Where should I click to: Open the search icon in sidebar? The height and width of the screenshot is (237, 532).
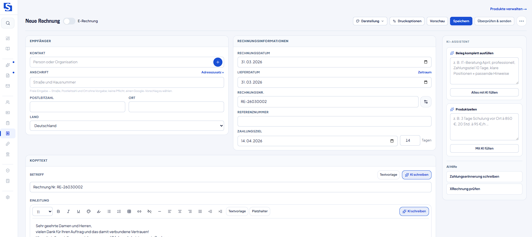click(8, 23)
